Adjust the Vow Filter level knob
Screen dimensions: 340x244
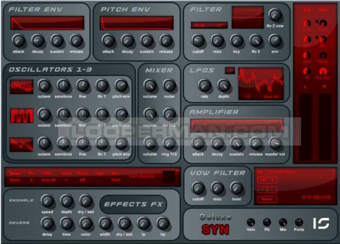pyautogui.click(x=237, y=188)
